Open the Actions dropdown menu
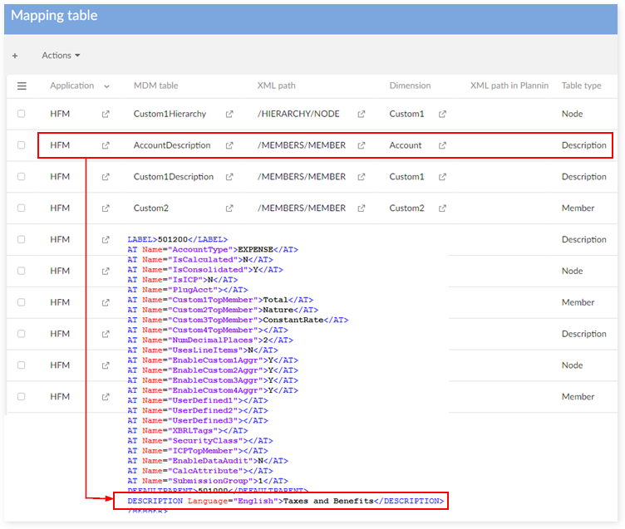 click(61, 56)
